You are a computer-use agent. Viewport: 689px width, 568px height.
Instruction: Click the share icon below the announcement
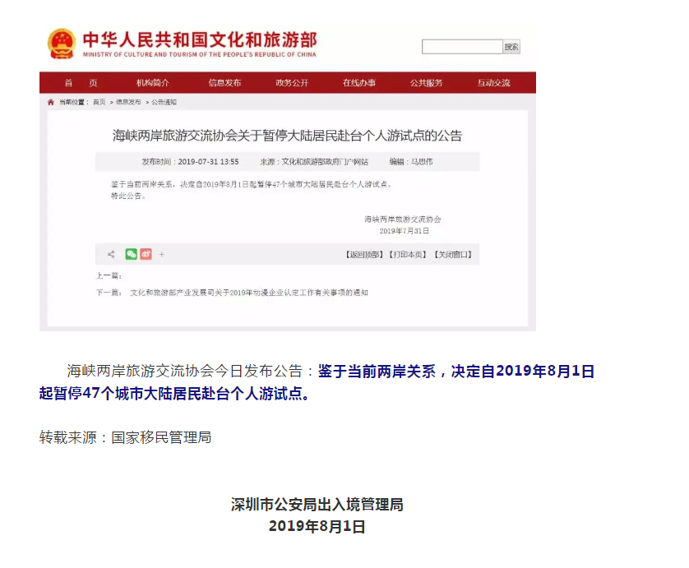coord(111,255)
